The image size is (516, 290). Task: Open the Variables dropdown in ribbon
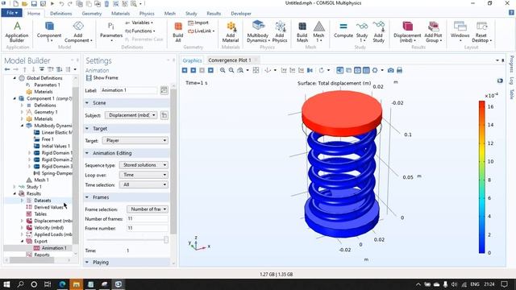click(139, 23)
